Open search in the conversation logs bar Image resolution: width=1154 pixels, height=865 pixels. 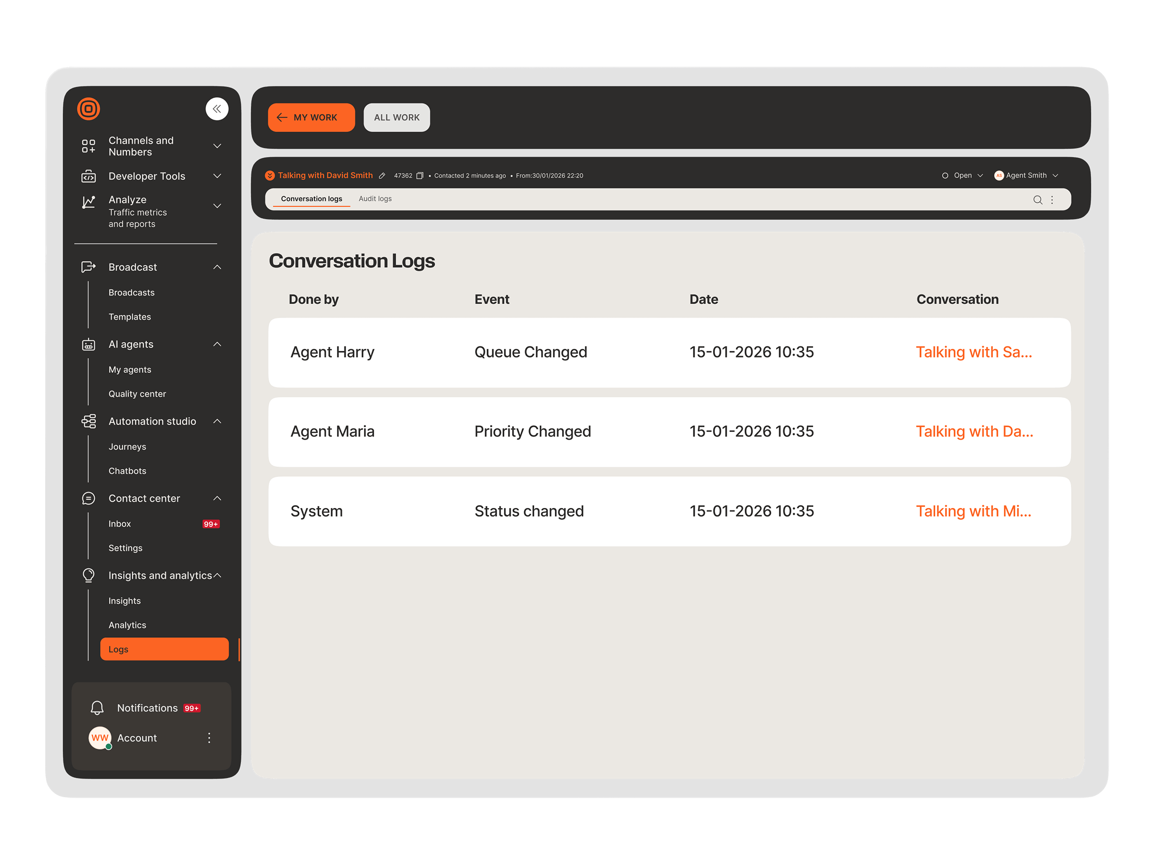(1037, 200)
